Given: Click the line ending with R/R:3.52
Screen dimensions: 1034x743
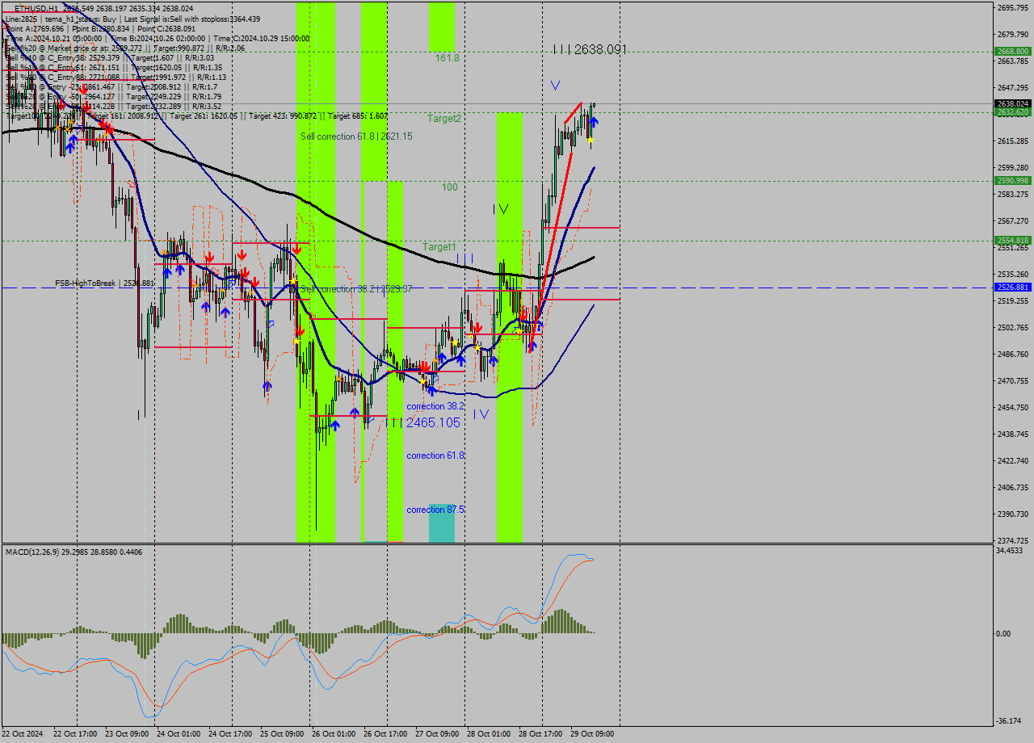Looking at the screenshot, I should pyautogui.click(x=113, y=106).
